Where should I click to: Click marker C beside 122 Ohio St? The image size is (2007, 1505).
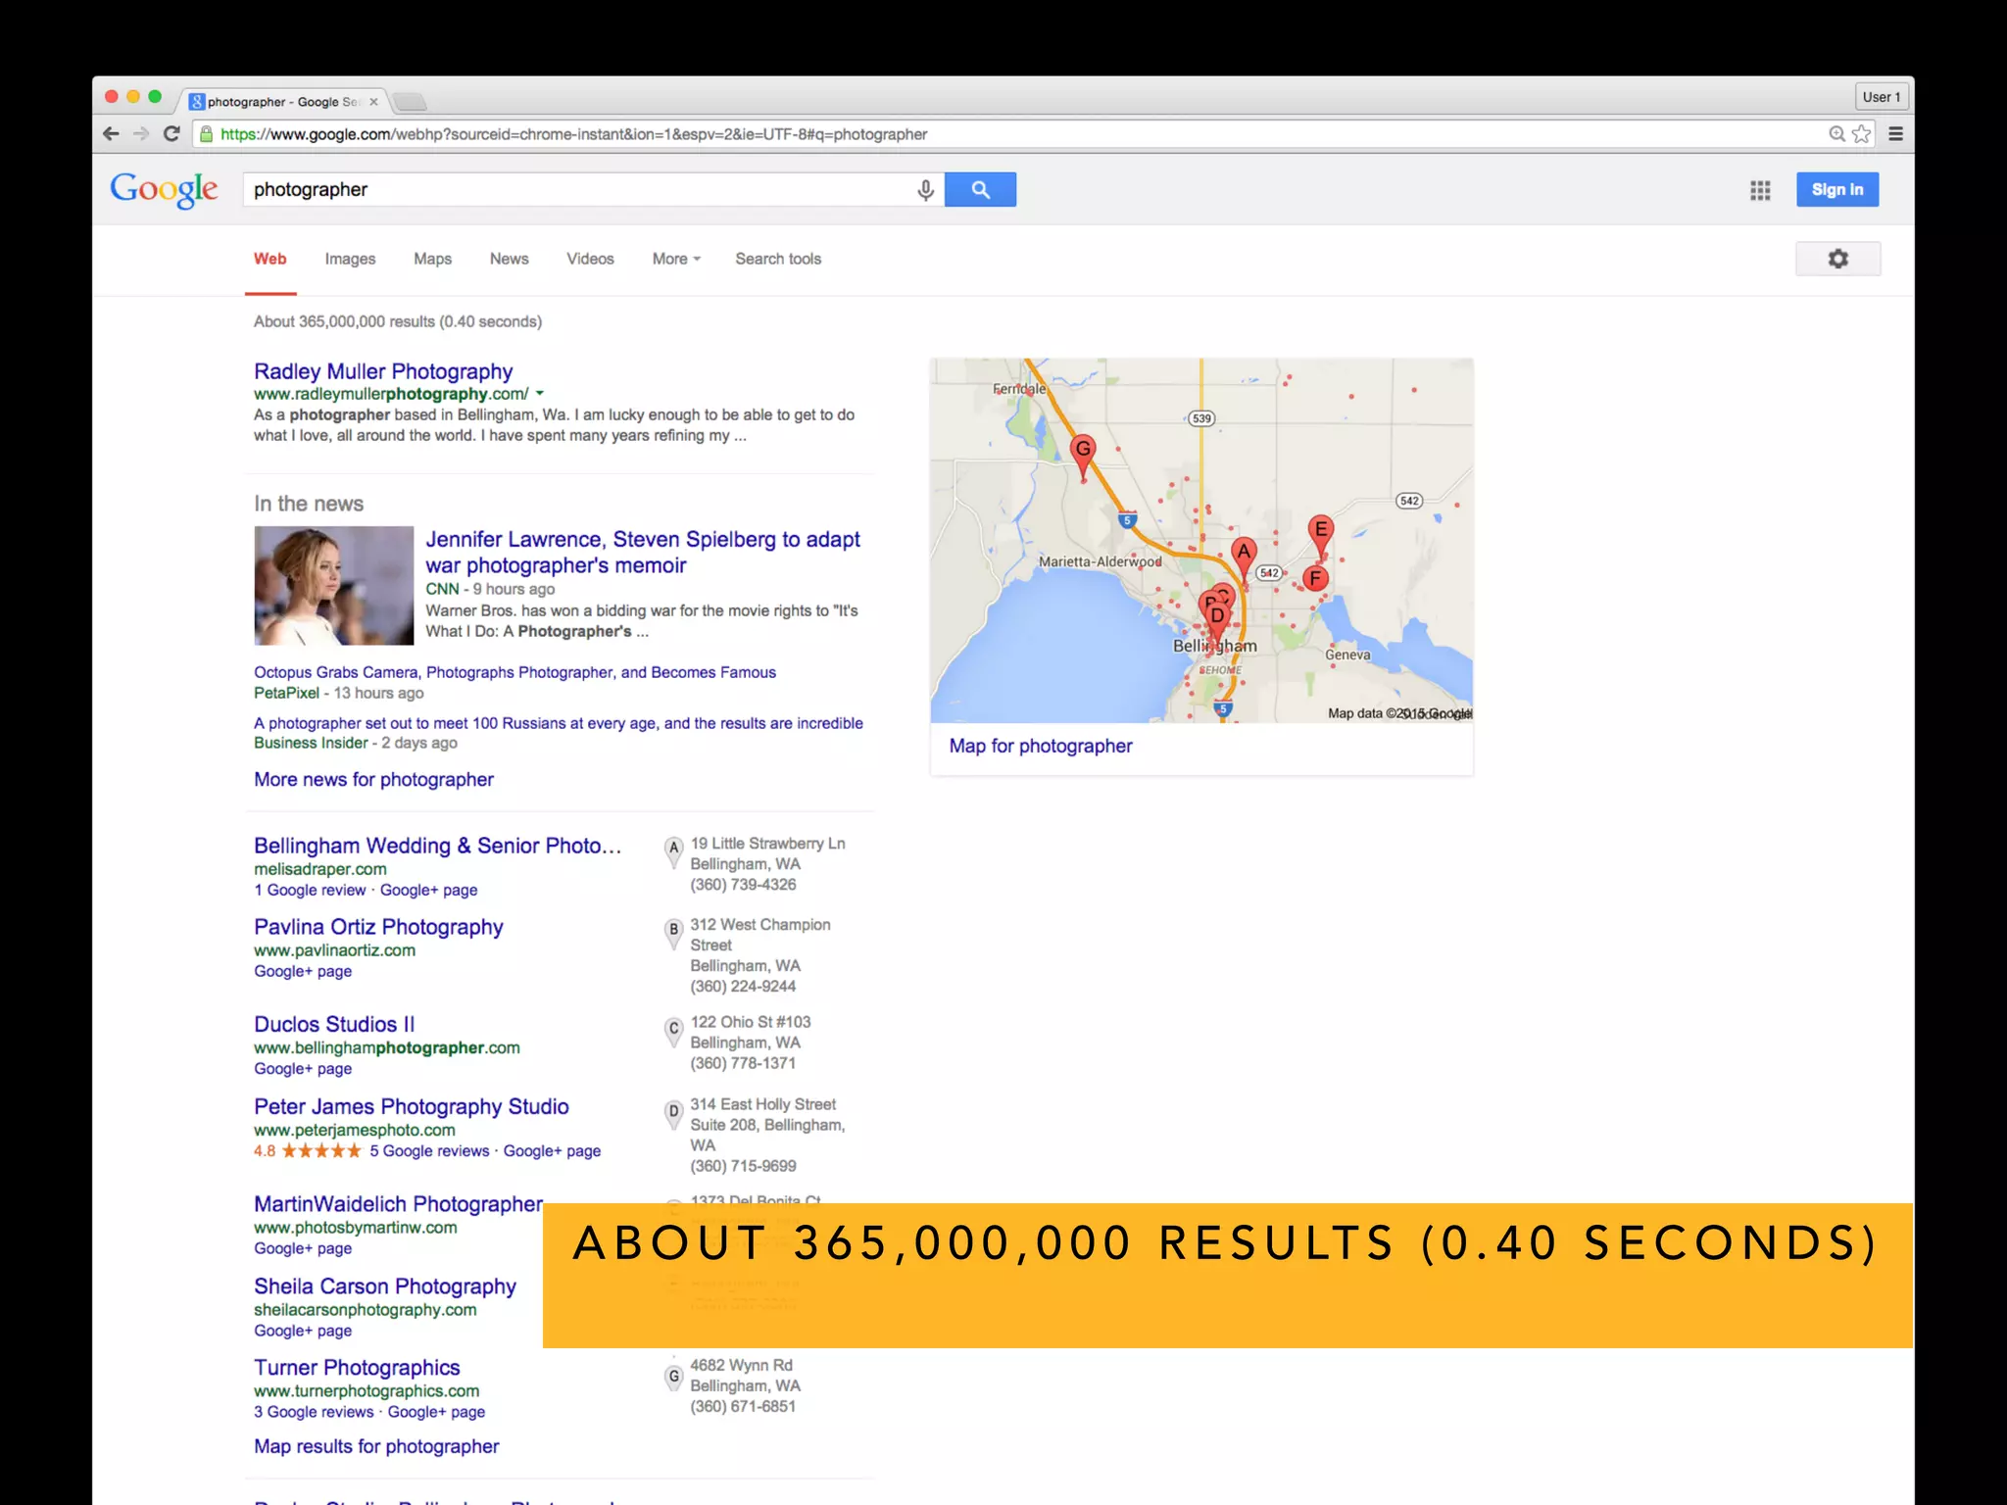point(673,1032)
